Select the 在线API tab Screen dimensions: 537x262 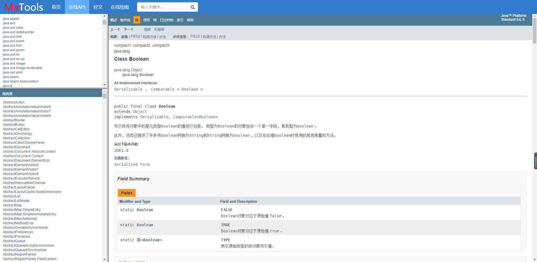tap(77, 7)
